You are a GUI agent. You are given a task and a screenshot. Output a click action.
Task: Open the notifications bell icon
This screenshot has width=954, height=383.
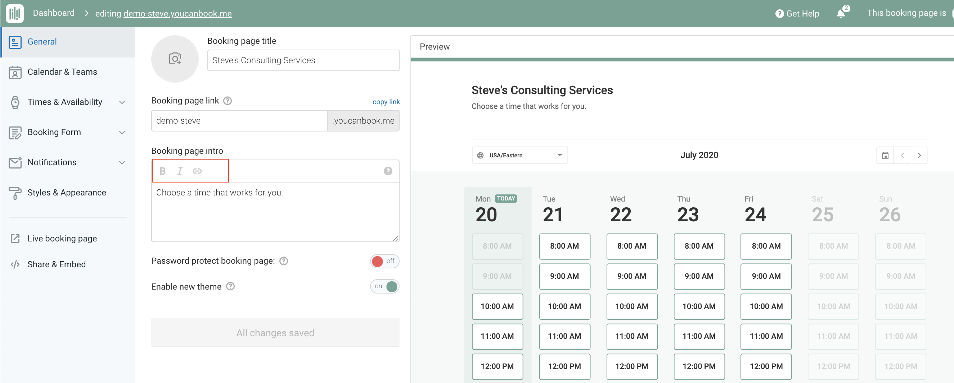pos(841,14)
